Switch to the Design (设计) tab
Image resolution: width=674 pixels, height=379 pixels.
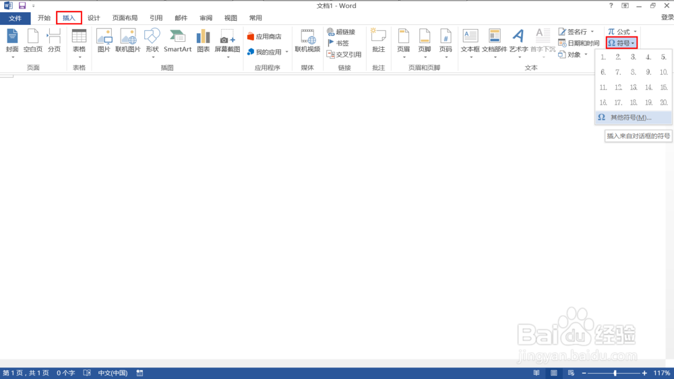click(94, 18)
